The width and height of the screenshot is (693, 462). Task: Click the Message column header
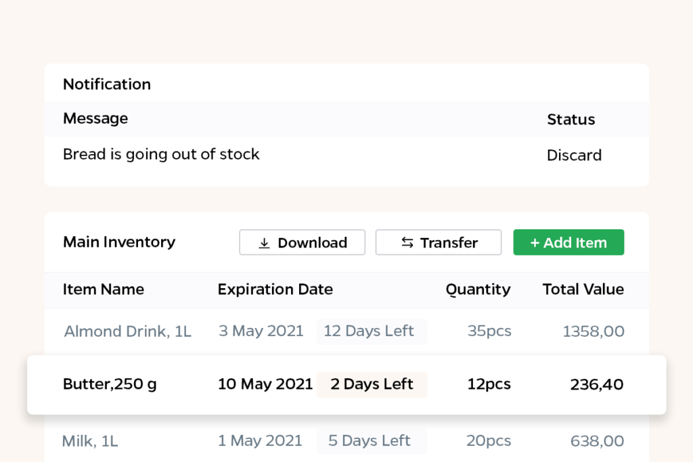click(95, 118)
